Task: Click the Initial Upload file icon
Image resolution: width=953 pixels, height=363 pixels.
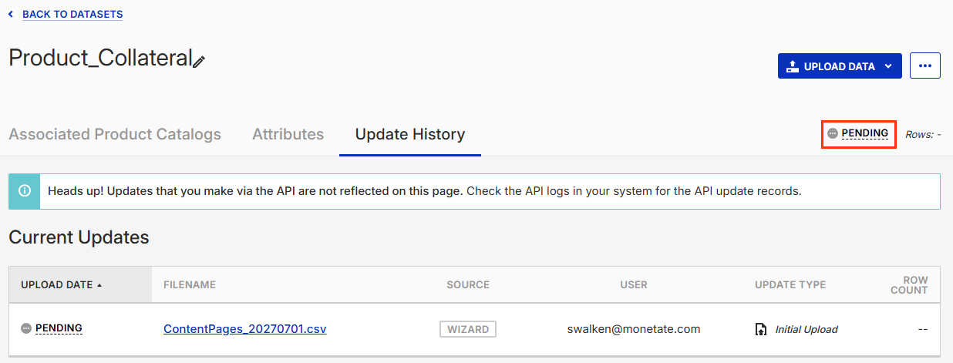Action: point(761,329)
